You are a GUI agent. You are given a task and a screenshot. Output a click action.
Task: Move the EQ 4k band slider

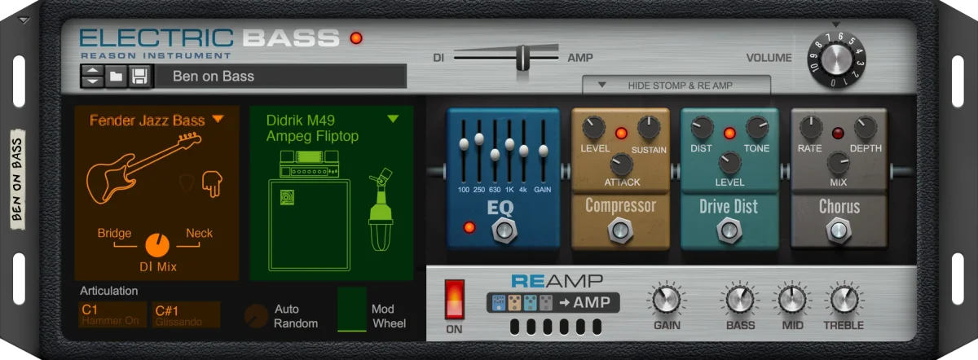point(525,151)
